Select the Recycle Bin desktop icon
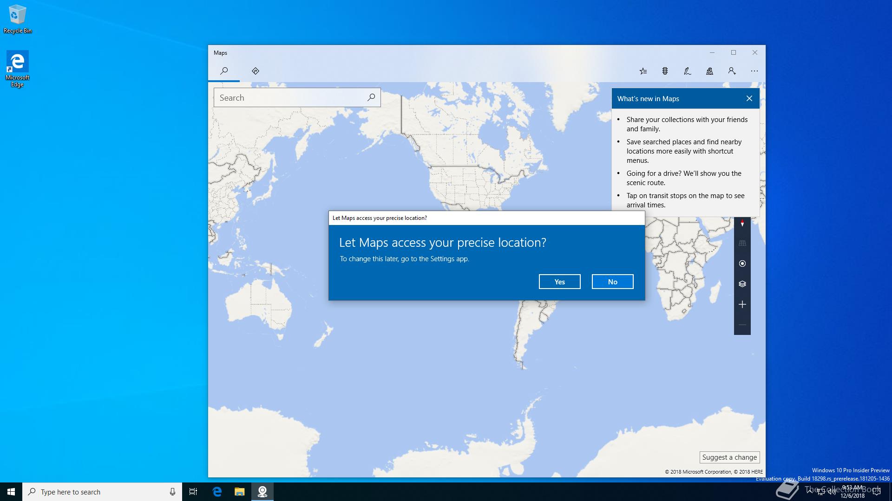 click(18, 19)
